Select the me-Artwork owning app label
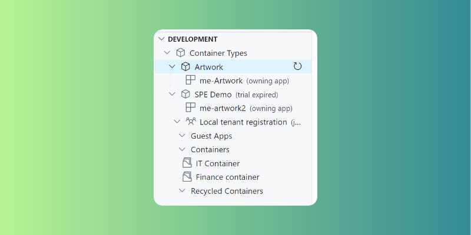Image resolution: width=471 pixels, height=235 pixels. [x=221, y=80]
